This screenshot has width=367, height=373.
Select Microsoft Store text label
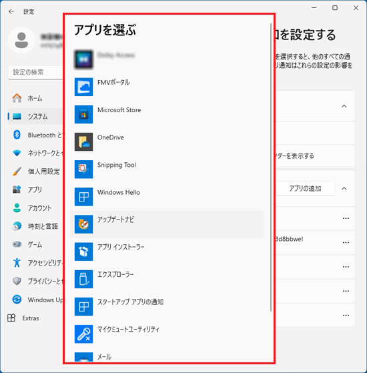pyautogui.click(x=119, y=110)
